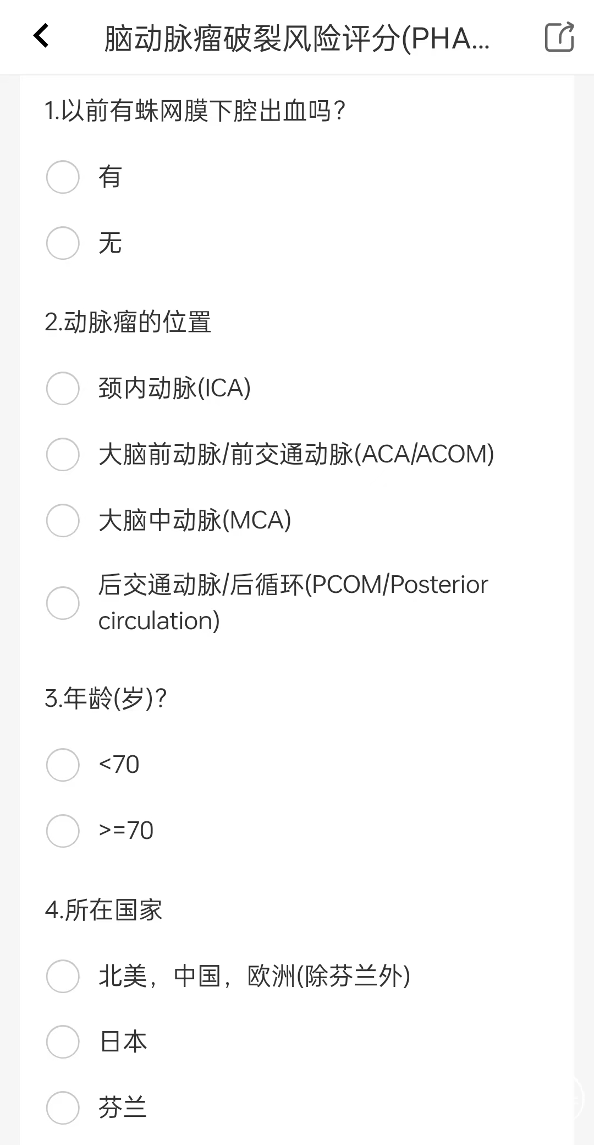
Task: Tap the 'circulation)' second line of PCOM label
Action: point(159,621)
